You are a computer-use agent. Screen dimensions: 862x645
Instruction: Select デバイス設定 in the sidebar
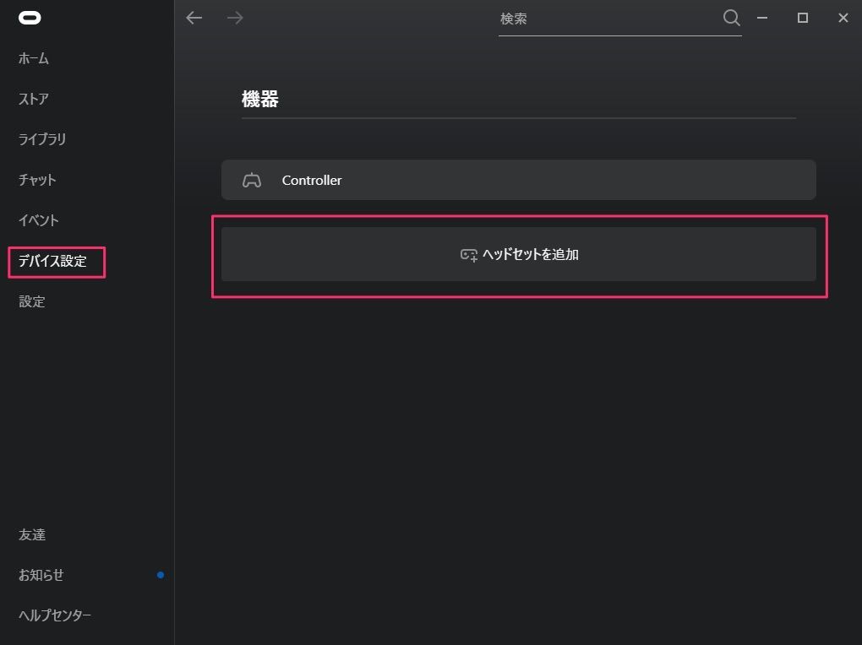coord(52,261)
